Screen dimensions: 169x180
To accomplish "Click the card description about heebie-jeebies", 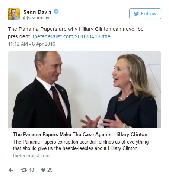I will [x=81, y=145].
